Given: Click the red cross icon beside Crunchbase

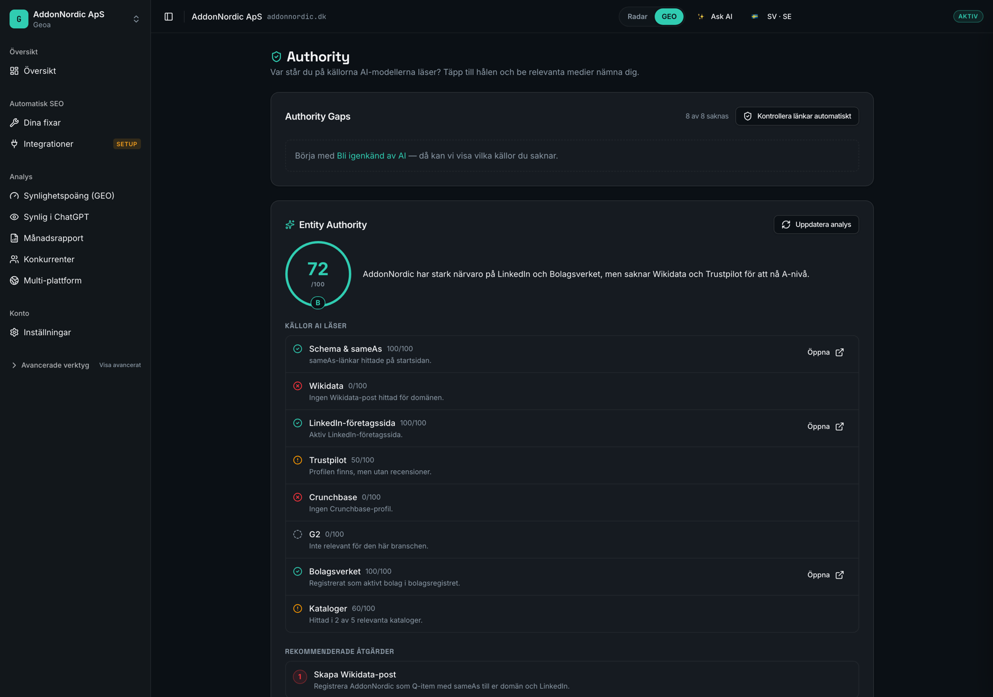Looking at the screenshot, I should 298,497.
